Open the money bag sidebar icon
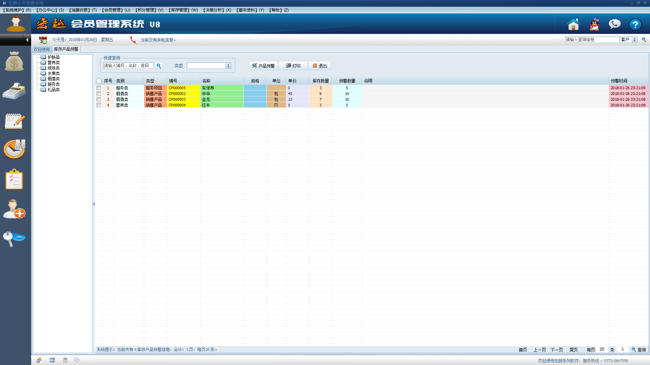 click(14, 62)
